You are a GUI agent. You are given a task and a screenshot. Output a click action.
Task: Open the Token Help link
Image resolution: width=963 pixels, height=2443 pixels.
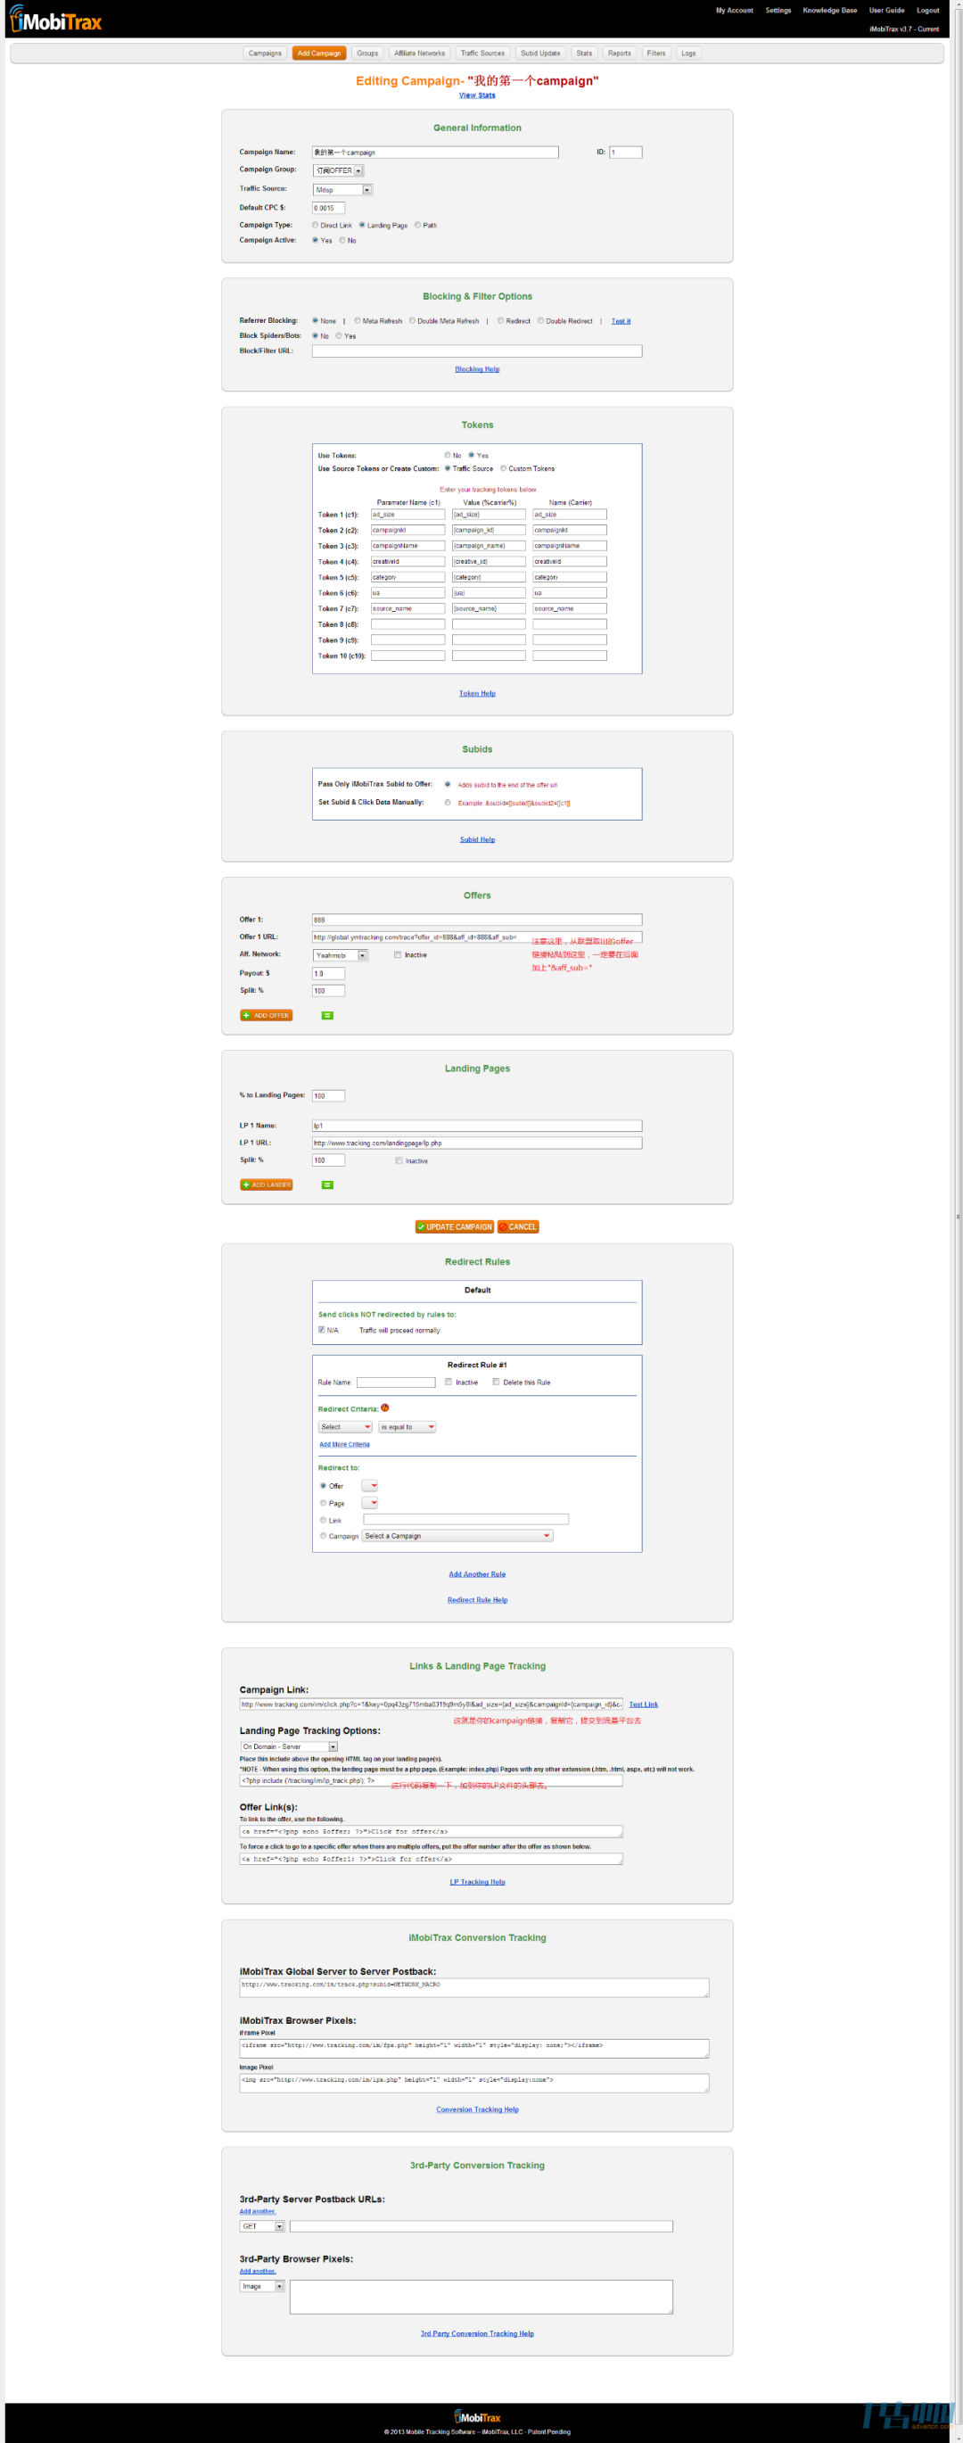[x=477, y=693]
